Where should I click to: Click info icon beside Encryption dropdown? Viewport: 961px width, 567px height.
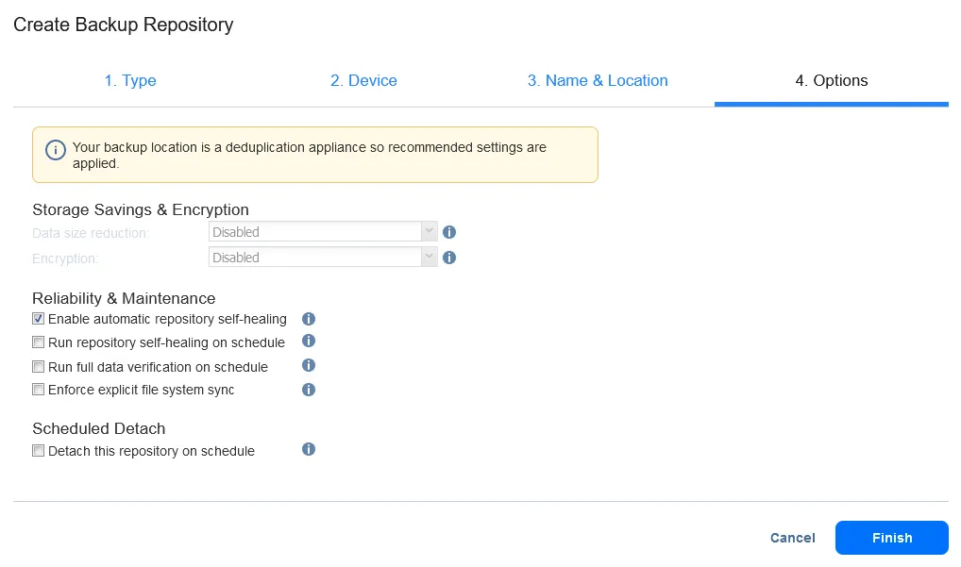point(449,258)
